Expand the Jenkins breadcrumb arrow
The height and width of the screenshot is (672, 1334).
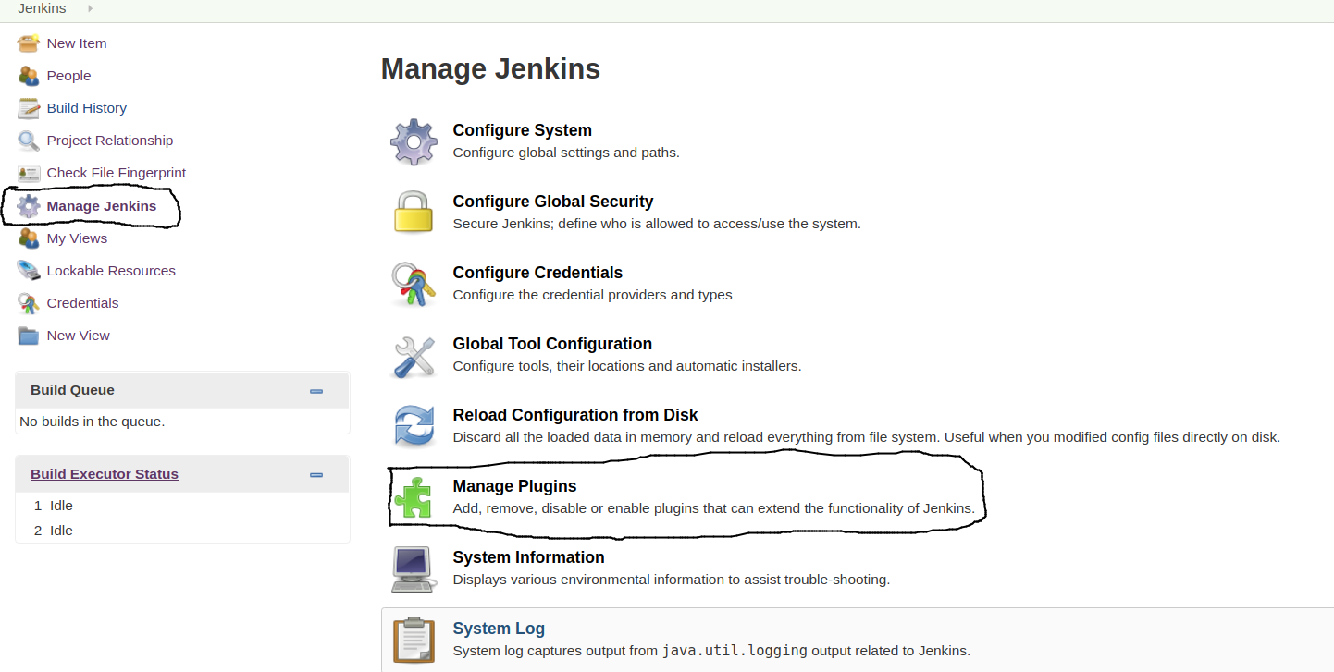(x=90, y=8)
